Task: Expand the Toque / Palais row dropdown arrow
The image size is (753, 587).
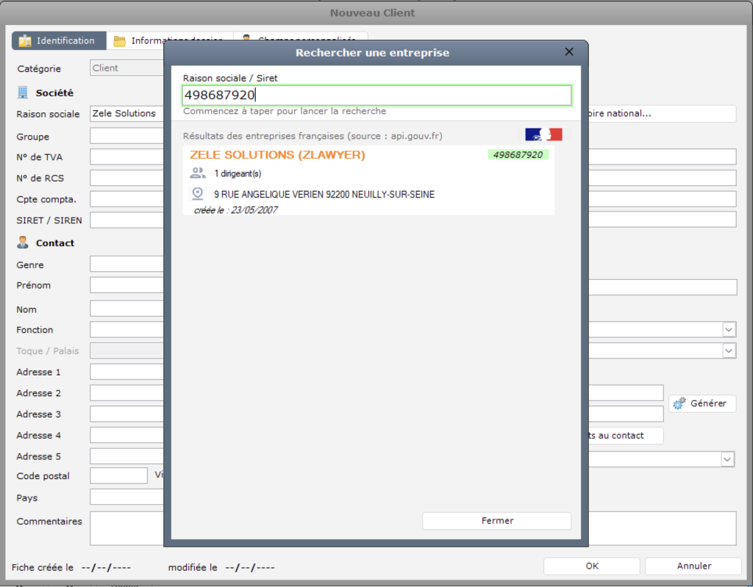Action: tap(728, 351)
